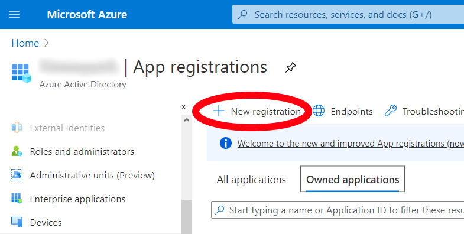464x234 pixels.
Task: Click the Enterprise applications icon
Action: click(17, 198)
